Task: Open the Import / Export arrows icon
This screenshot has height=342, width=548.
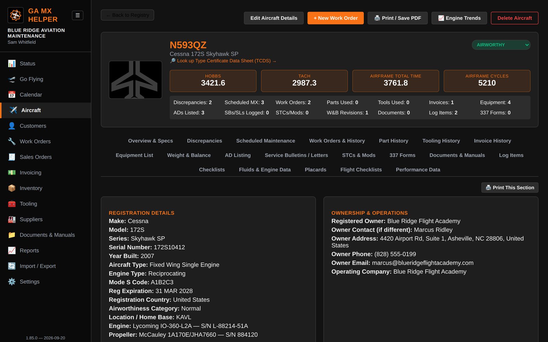Action: point(12,266)
